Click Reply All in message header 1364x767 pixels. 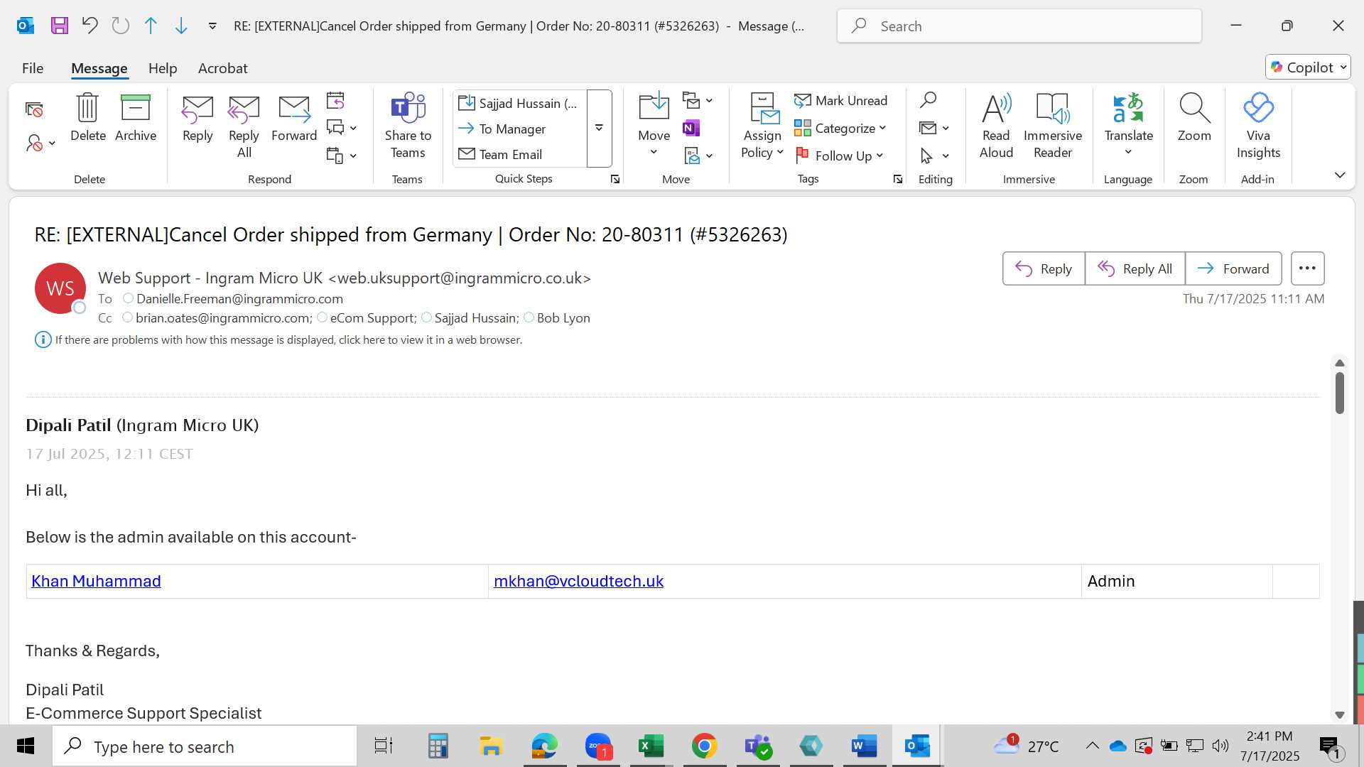pyautogui.click(x=1135, y=268)
